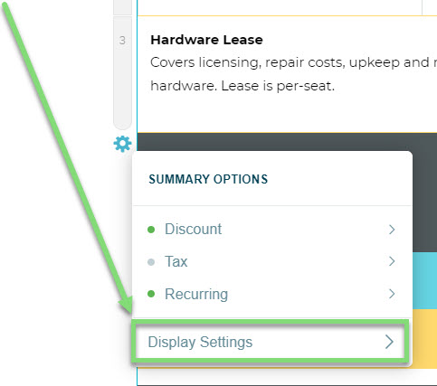Expand the Display Settings chevron arrow
The image size is (437, 386).
[389, 342]
